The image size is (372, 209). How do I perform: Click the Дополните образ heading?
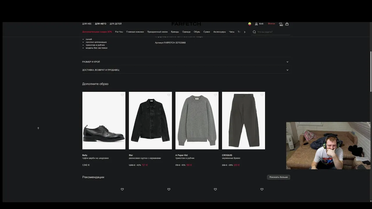[x=95, y=84]
